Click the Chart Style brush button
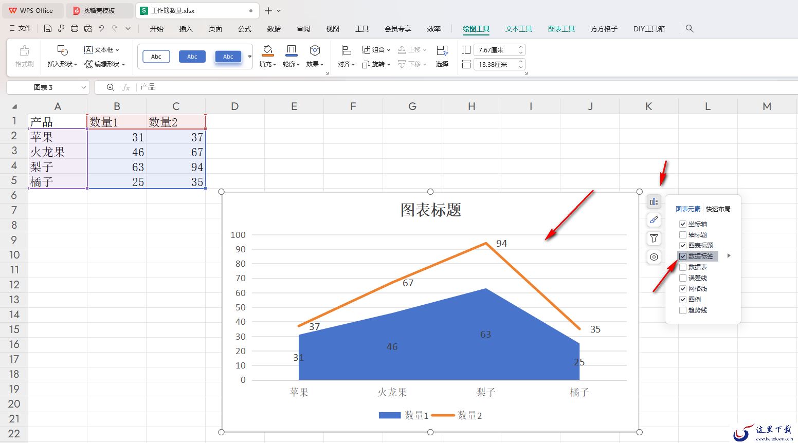 (654, 220)
